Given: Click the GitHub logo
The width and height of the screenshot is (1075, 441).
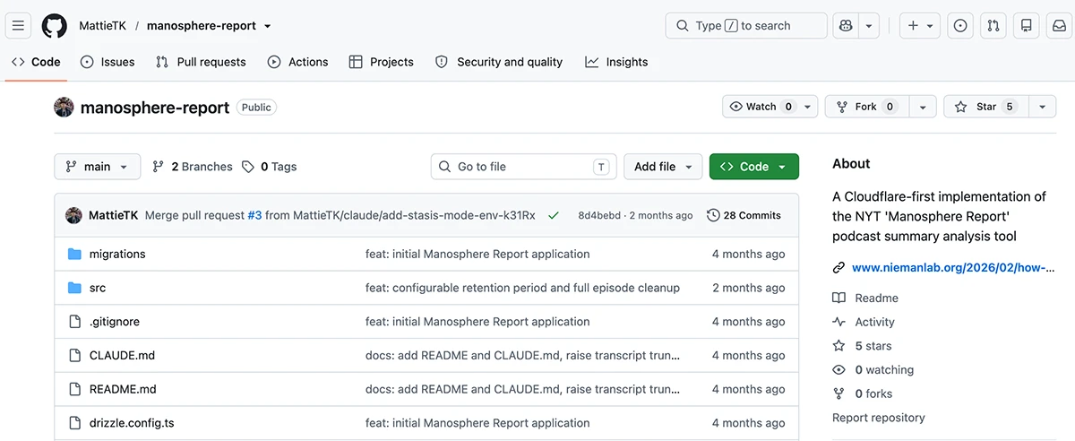Looking at the screenshot, I should 55,26.
